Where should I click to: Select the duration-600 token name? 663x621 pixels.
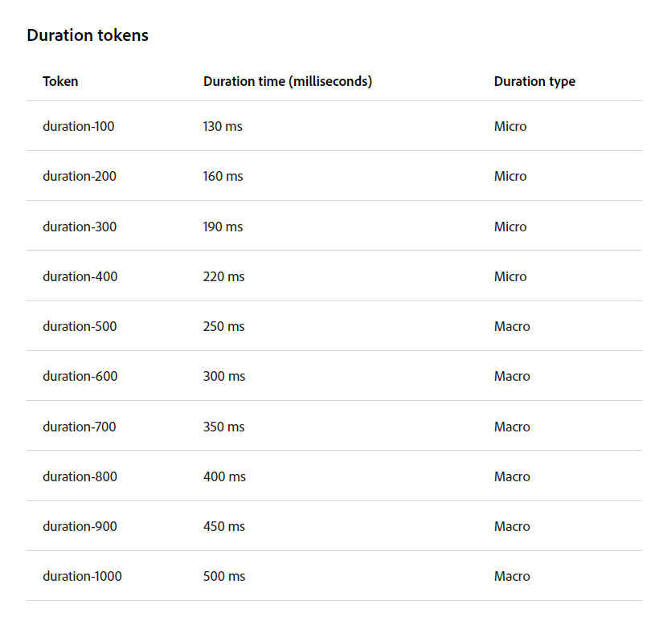tap(80, 376)
